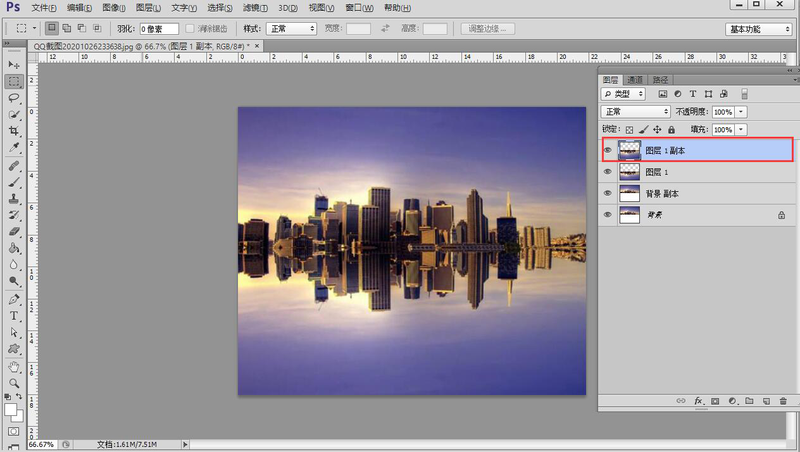The height and width of the screenshot is (452, 800).
Task: Select the Crop tool
Action: click(14, 131)
